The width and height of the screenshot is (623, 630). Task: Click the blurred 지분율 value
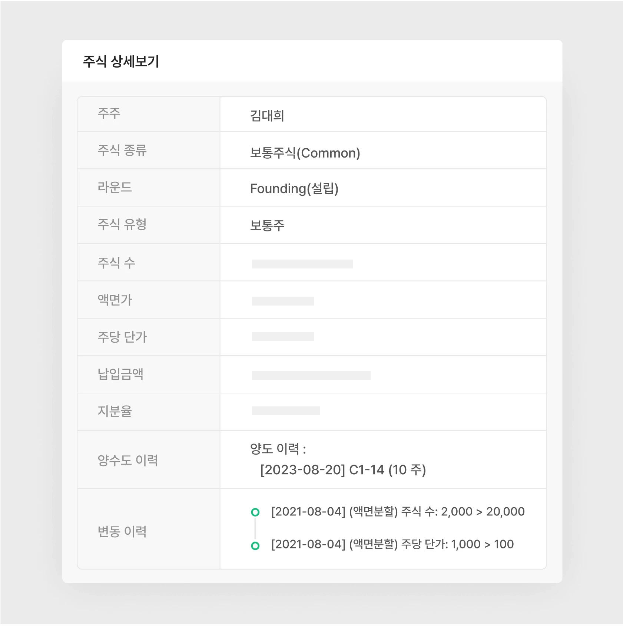[x=285, y=411]
